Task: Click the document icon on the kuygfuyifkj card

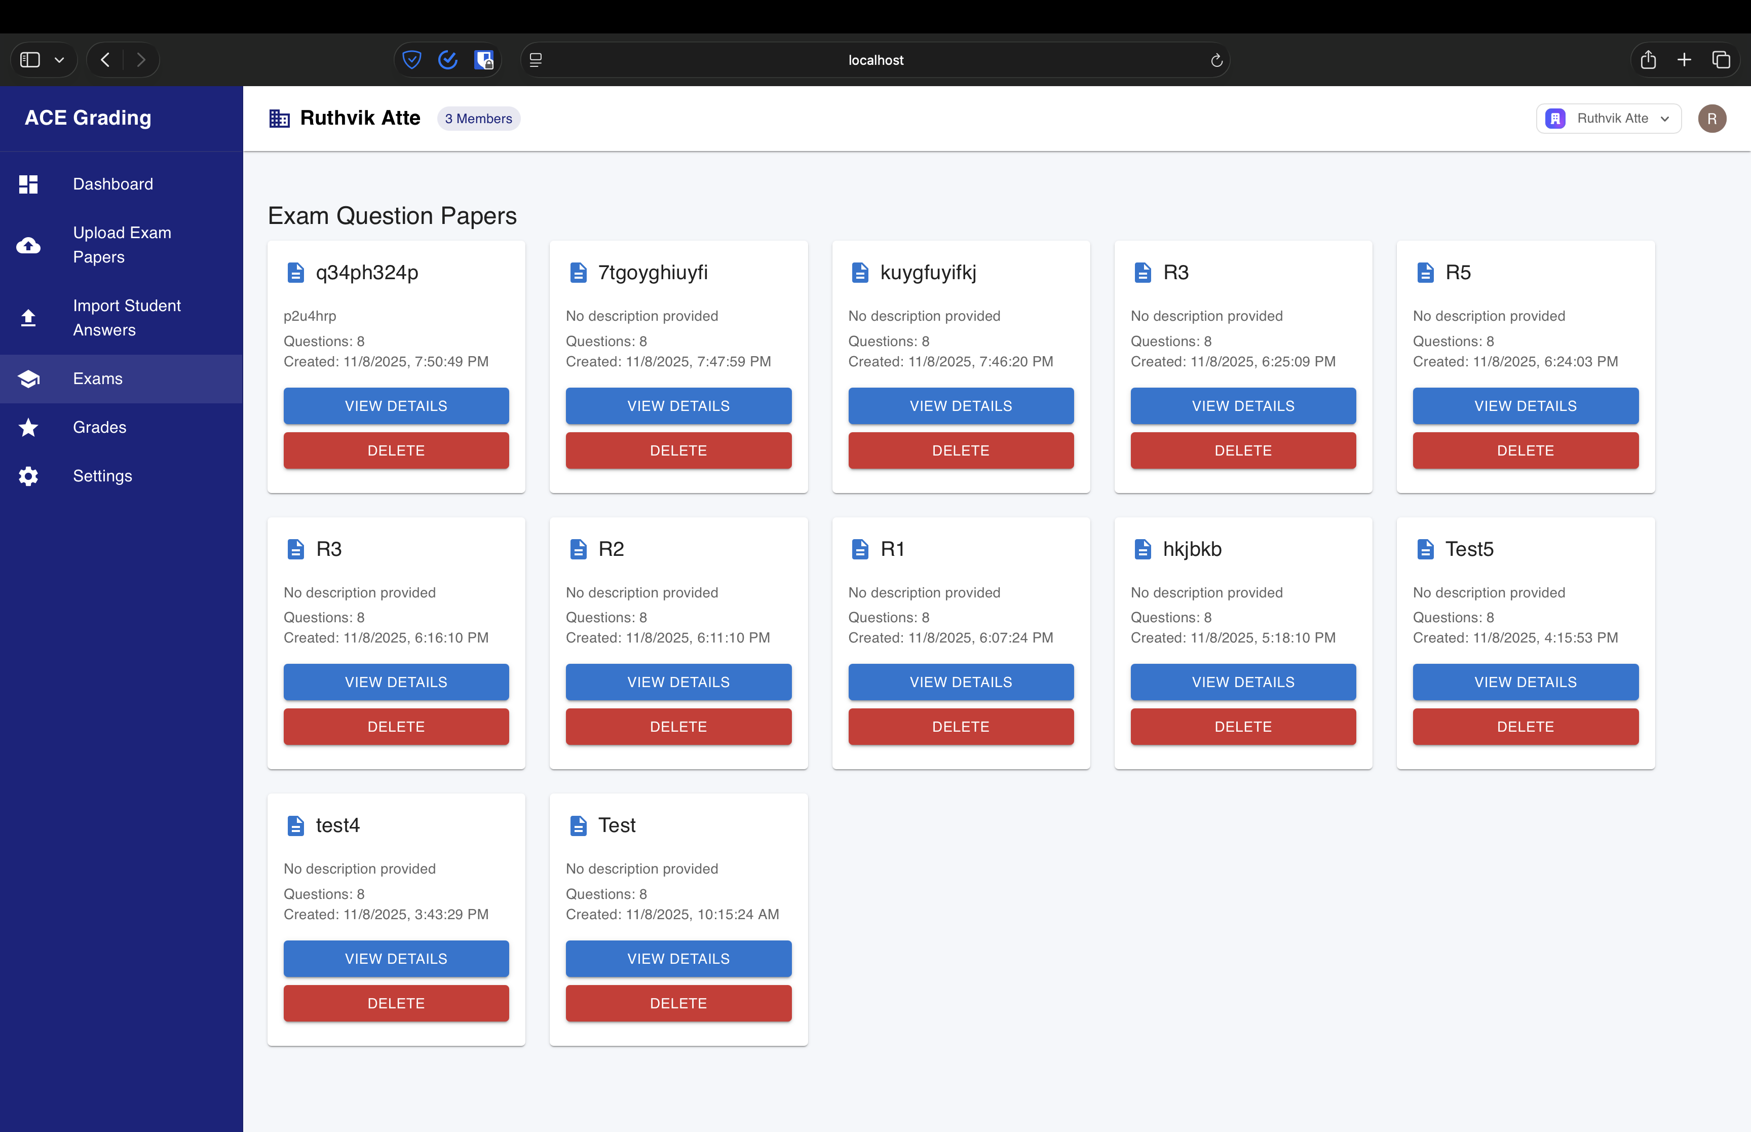Action: pos(860,273)
